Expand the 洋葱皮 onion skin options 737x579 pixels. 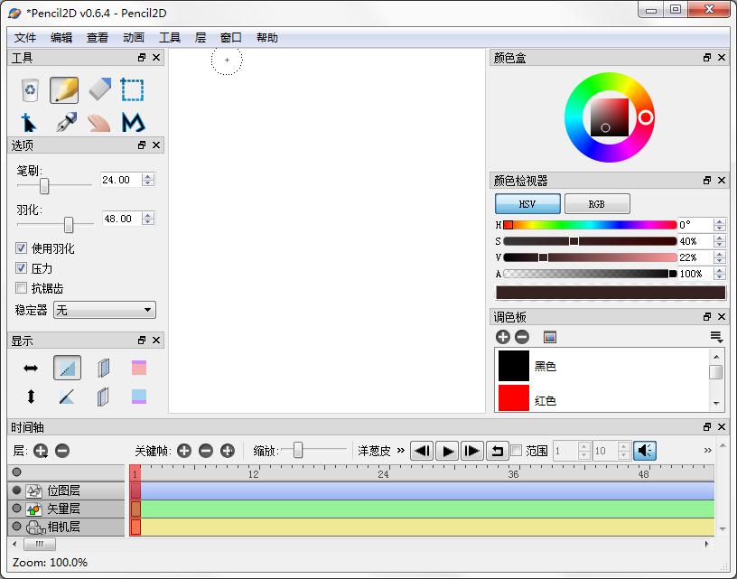point(399,451)
